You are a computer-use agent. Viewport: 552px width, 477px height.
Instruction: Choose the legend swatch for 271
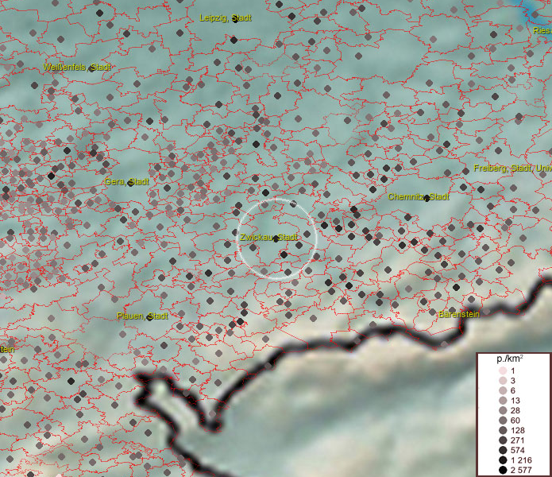coord(503,440)
